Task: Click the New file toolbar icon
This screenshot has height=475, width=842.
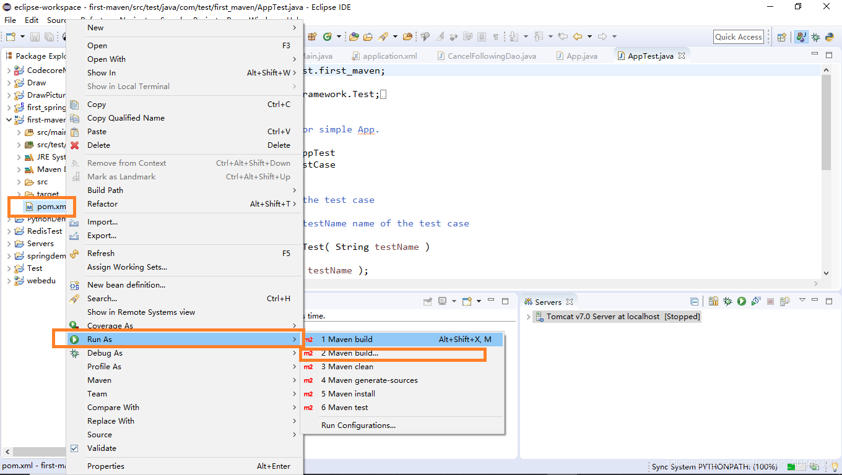Action: tap(11, 37)
